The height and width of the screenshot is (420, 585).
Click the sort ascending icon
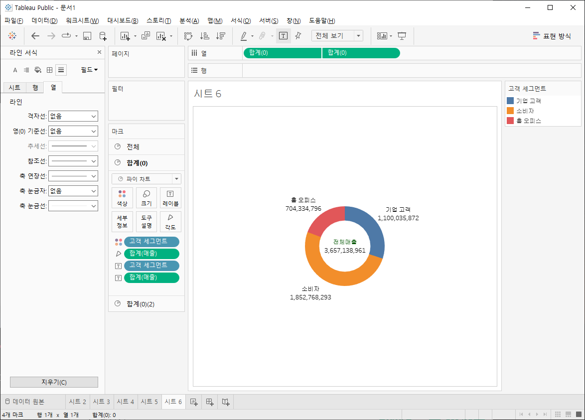[x=204, y=36]
